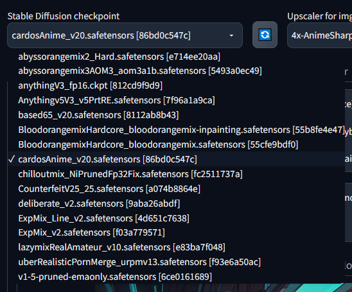
Task: Pick ExpMix_Line_v2.safetensors checkpoint
Action: click(176, 218)
